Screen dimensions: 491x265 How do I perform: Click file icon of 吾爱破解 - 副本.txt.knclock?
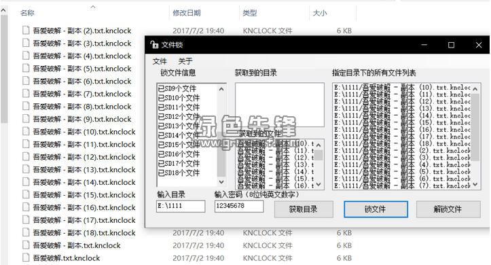pos(26,245)
